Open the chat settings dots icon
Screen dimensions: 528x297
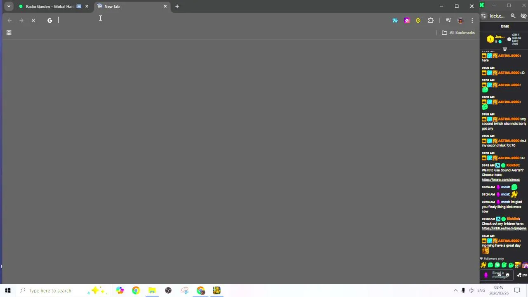(519, 275)
